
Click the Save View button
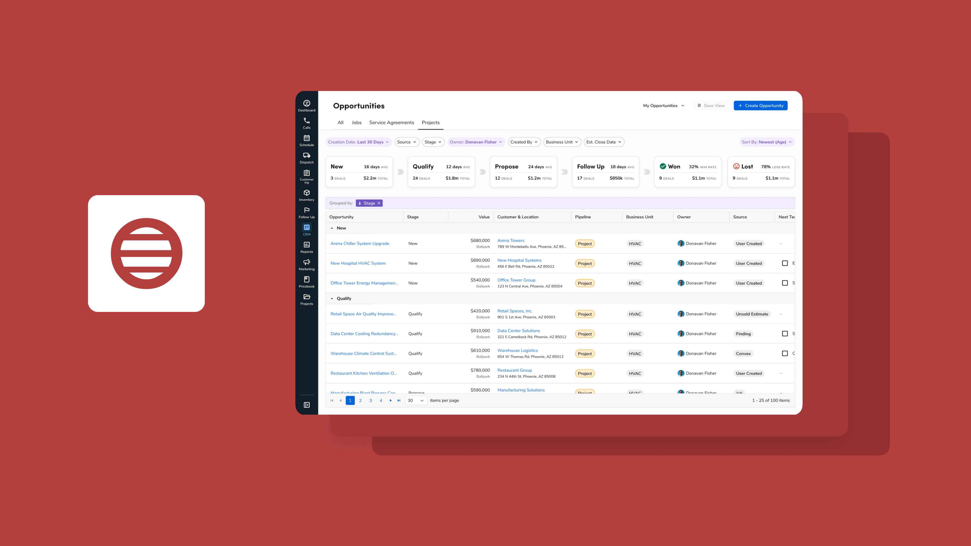[x=711, y=105]
